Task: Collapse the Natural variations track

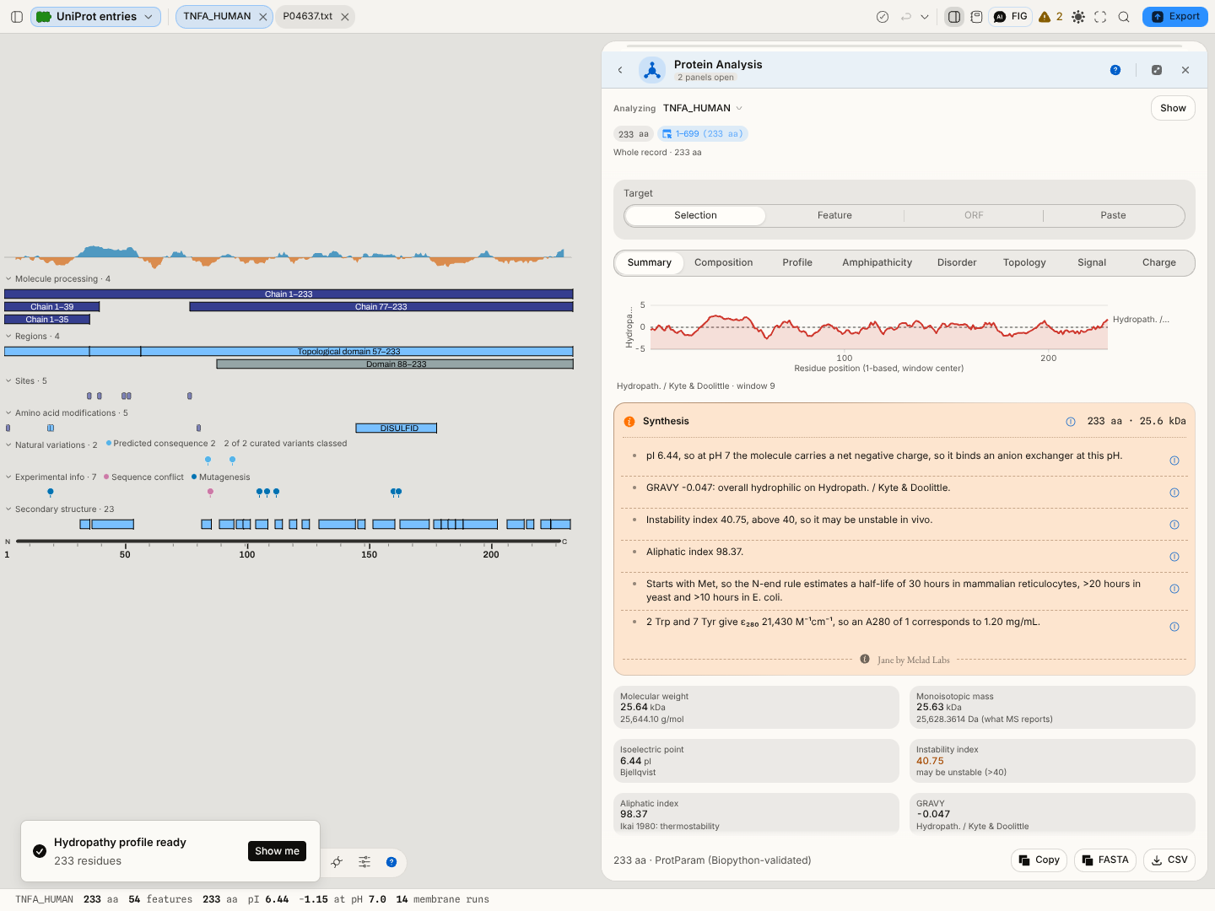Action: 8,445
